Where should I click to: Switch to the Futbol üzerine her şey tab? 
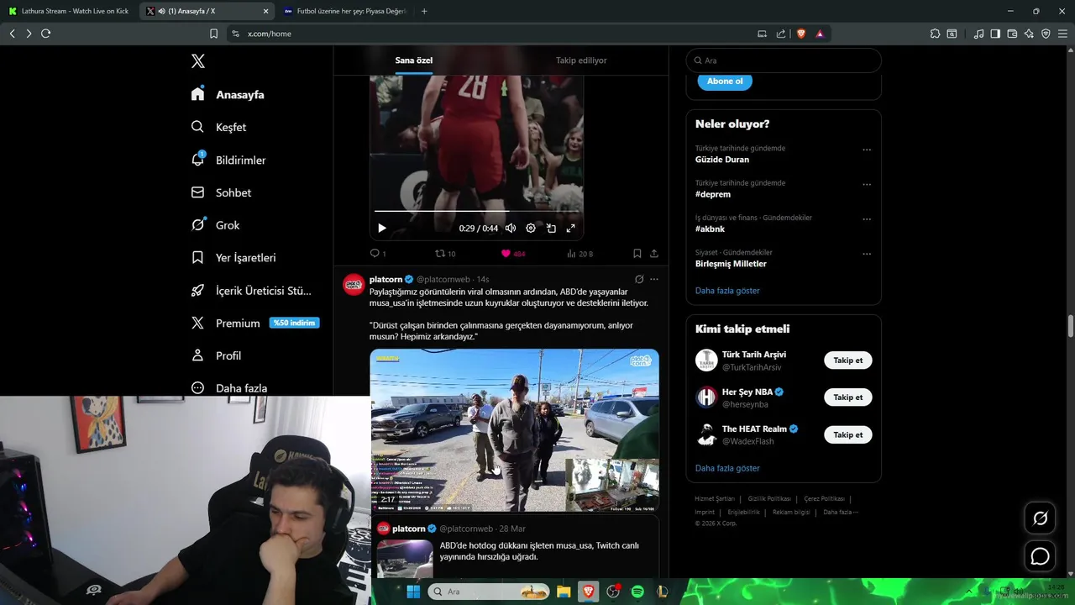pyautogui.click(x=344, y=11)
